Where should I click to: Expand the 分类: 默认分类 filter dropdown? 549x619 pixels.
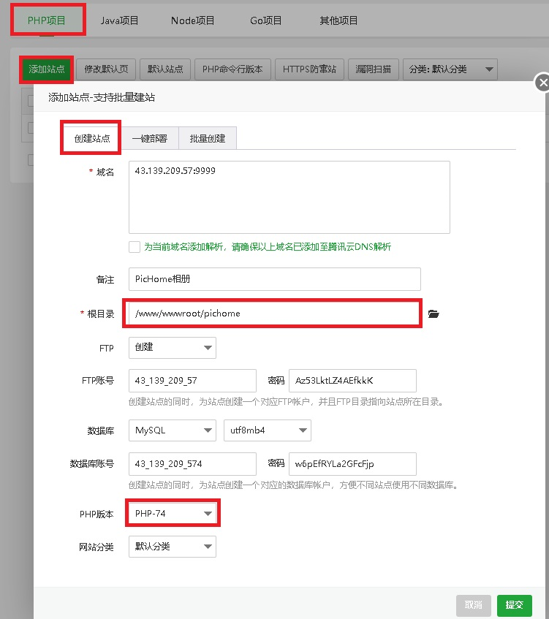click(450, 69)
